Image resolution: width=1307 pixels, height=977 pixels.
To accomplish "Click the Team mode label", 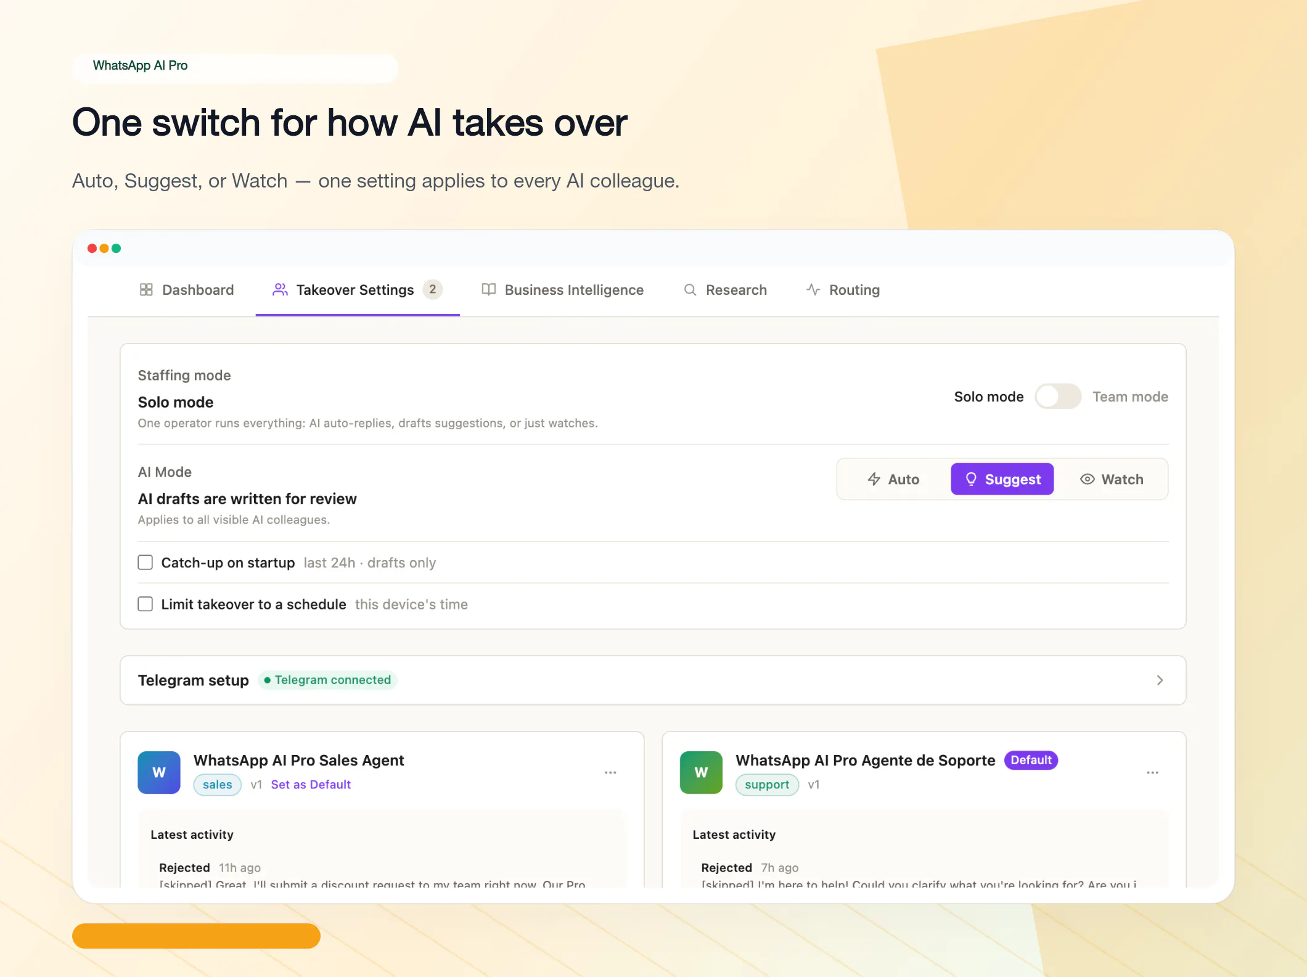I will [1130, 397].
